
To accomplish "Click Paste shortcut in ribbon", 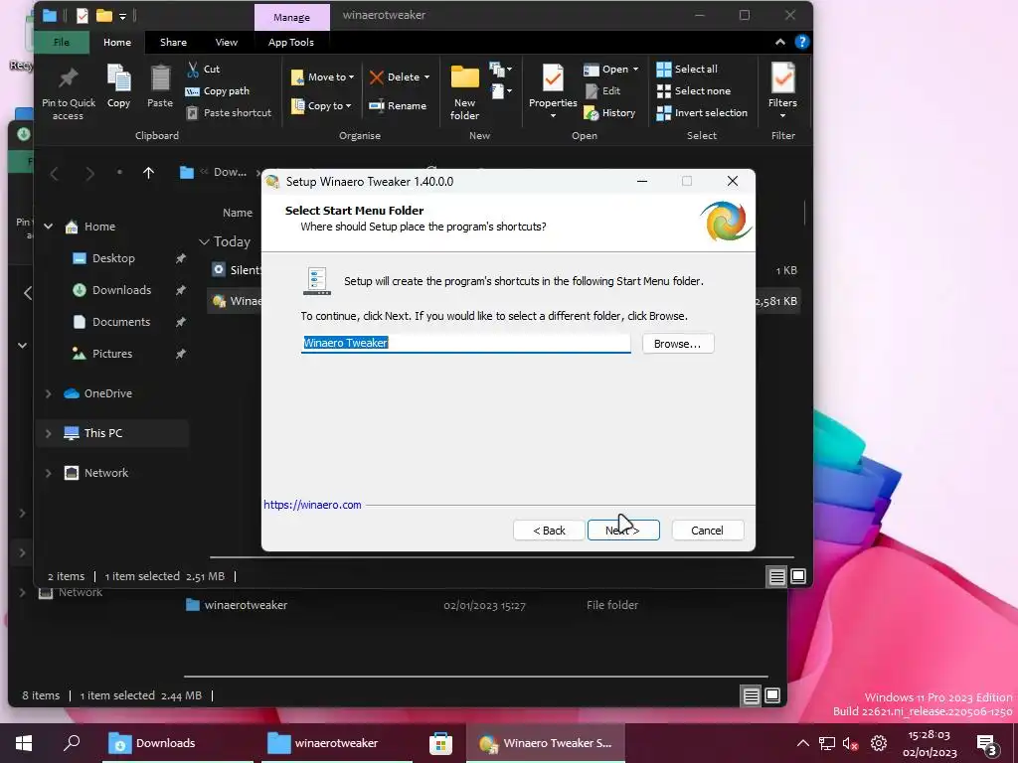I will pyautogui.click(x=229, y=113).
